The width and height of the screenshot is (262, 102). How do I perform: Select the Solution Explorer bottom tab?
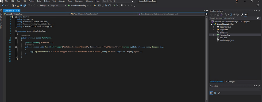pos(217,82)
